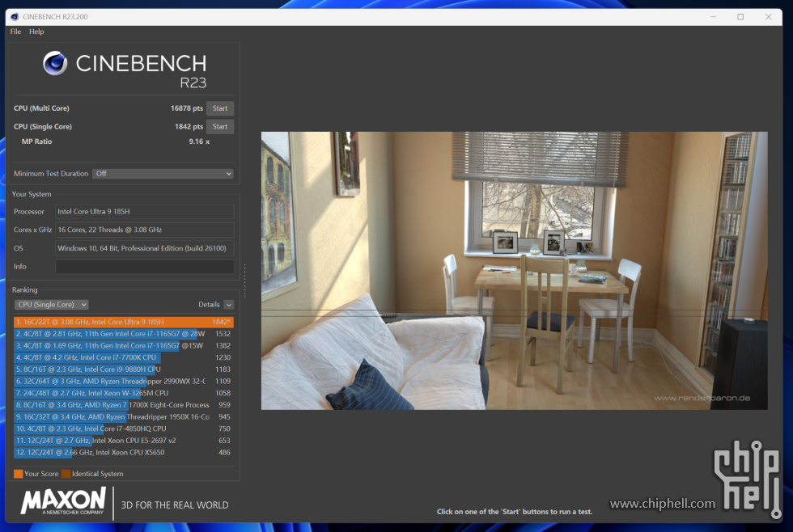Image resolution: width=793 pixels, height=532 pixels.
Task: Click the '3D FOR THE REAL WORLD' tagline
Action: [175, 505]
